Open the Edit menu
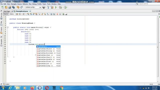This screenshot has height=90, width=160. click(5, 4)
